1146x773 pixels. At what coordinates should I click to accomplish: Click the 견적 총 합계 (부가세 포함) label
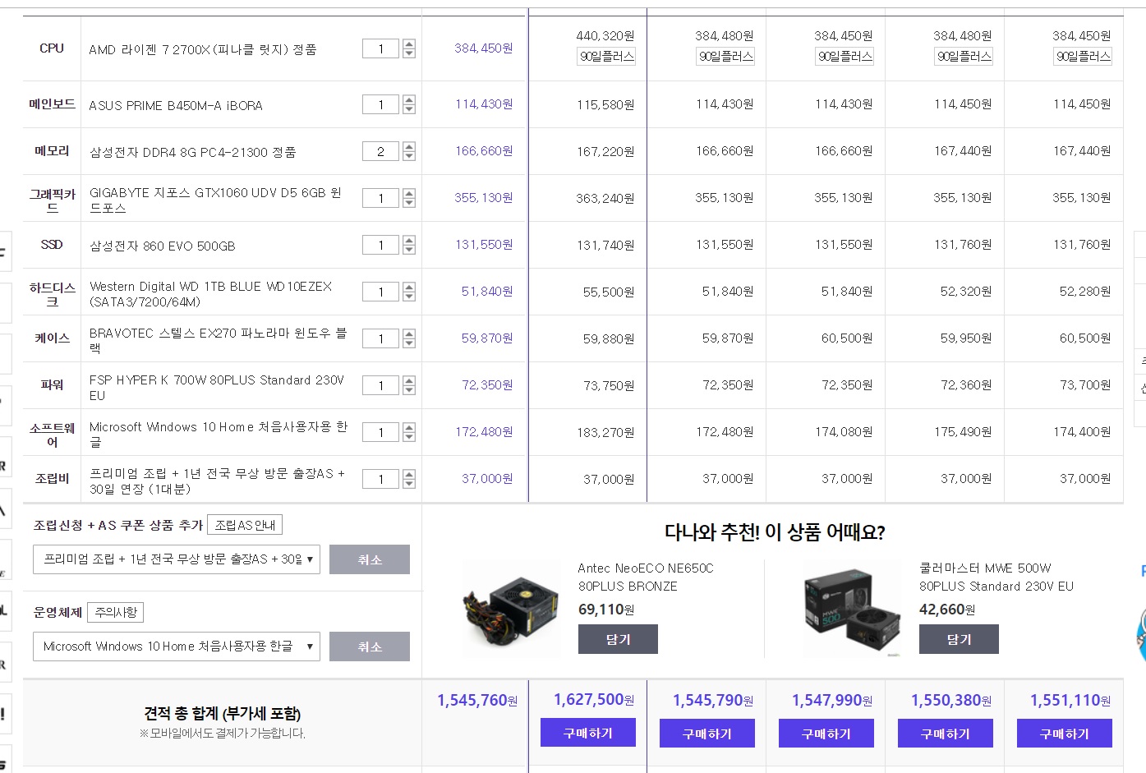[x=222, y=713]
